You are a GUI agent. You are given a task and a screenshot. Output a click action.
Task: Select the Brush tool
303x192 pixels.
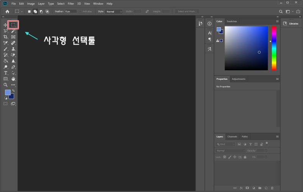5,49
